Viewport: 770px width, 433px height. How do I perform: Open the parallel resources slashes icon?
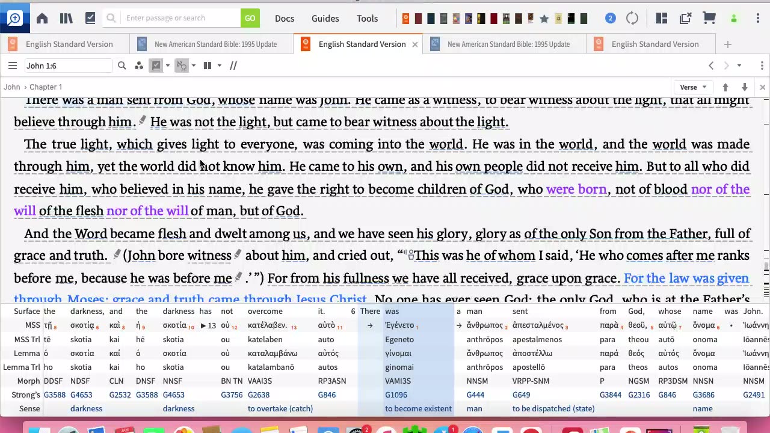[233, 66]
